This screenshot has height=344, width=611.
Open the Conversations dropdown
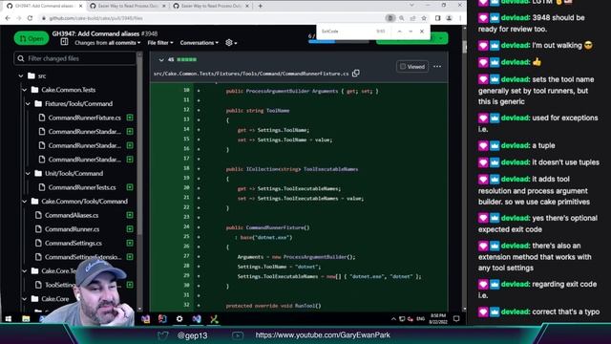pyautogui.click(x=200, y=43)
